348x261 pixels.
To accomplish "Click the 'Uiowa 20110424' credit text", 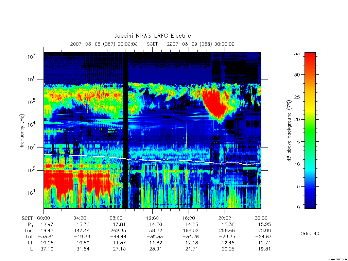I will coord(337,259).
